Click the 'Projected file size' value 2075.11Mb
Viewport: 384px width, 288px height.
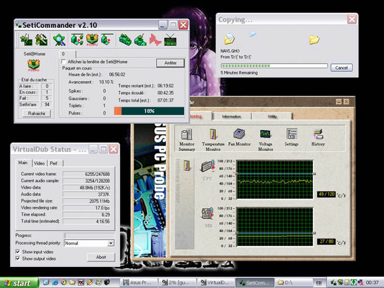pyautogui.click(x=87, y=201)
